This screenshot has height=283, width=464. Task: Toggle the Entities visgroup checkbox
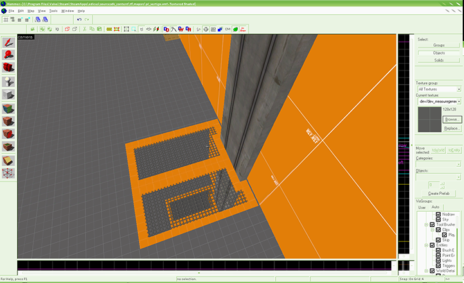(x=433, y=245)
